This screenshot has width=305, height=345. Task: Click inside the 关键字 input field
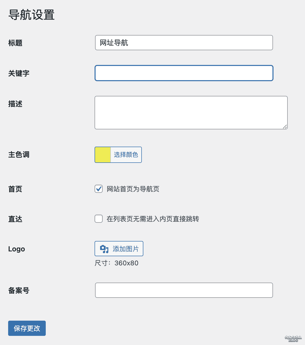click(184, 73)
